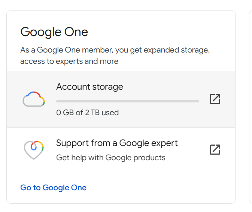Follow the Go to Google One link

[53, 188]
